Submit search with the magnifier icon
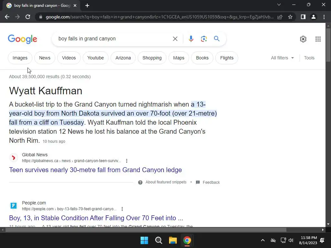This screenshot has width=331, height=248. (x=217, y=39)
